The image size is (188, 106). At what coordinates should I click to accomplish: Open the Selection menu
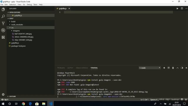coord(13,5)
